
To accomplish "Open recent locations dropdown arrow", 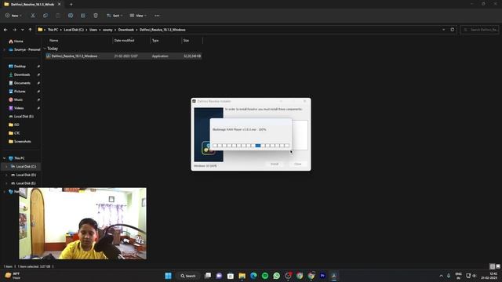I will point(23,30).
